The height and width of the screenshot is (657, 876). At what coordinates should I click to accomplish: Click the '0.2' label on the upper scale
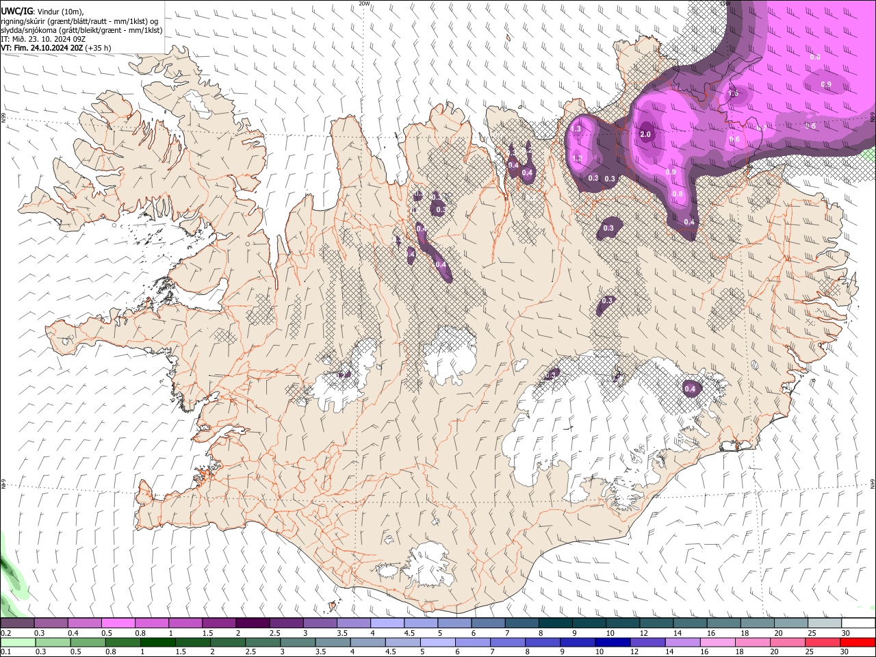point(5,633)
